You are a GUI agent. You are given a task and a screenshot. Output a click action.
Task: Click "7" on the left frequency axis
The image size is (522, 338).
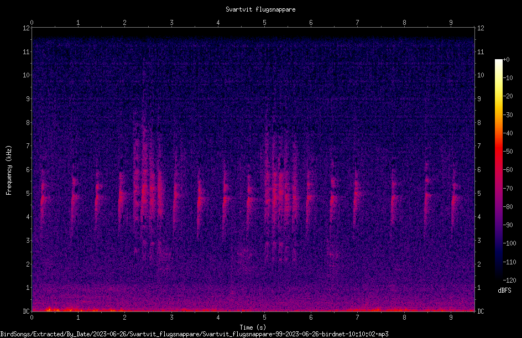coord(28,146)
